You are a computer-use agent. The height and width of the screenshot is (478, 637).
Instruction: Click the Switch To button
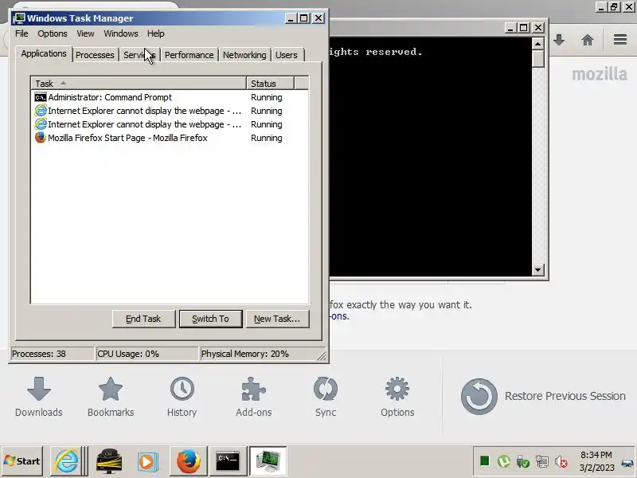210,319
